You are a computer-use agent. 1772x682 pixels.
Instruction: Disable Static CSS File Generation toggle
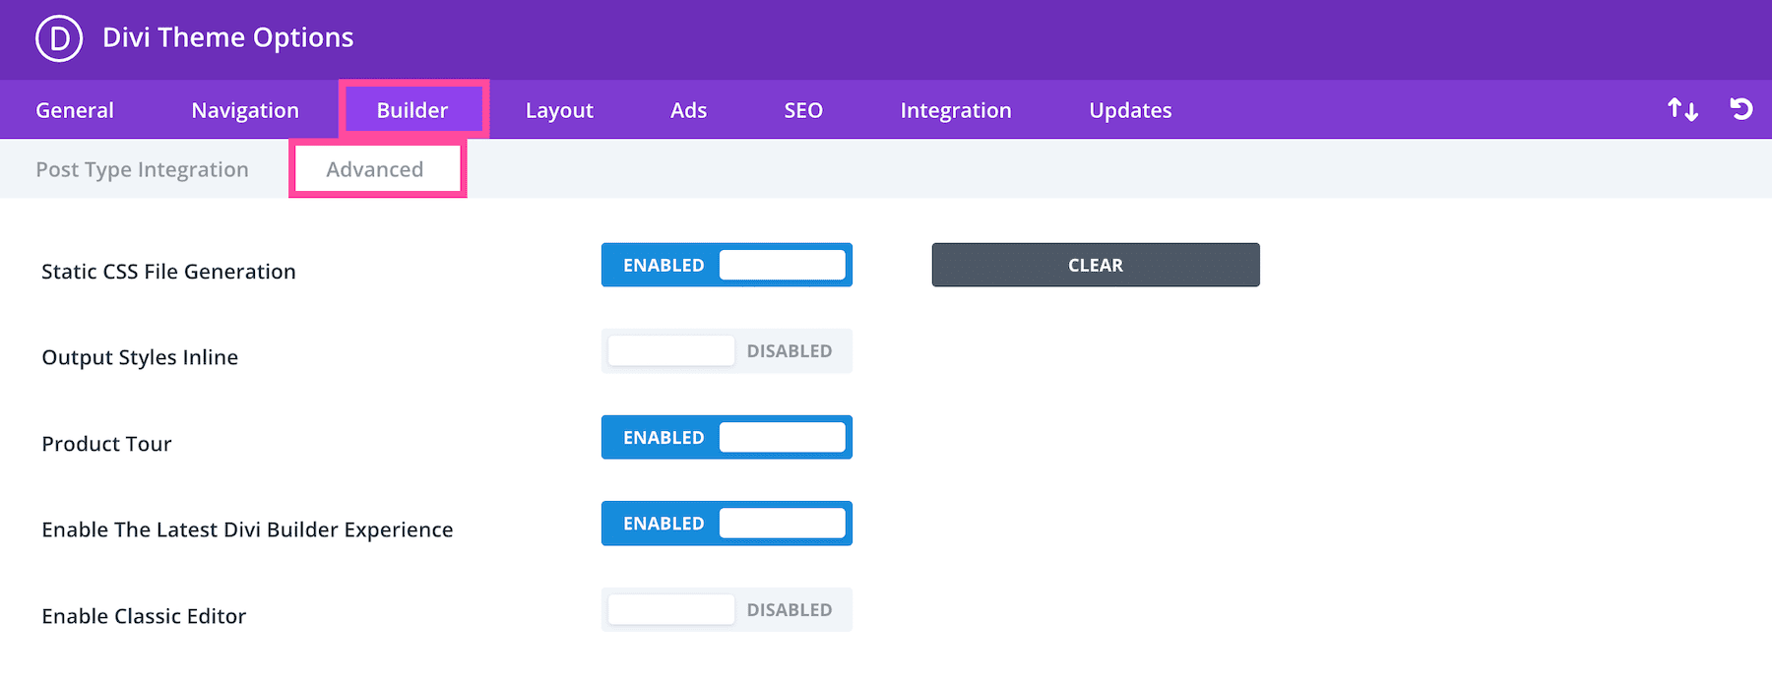tap(727, 265)
